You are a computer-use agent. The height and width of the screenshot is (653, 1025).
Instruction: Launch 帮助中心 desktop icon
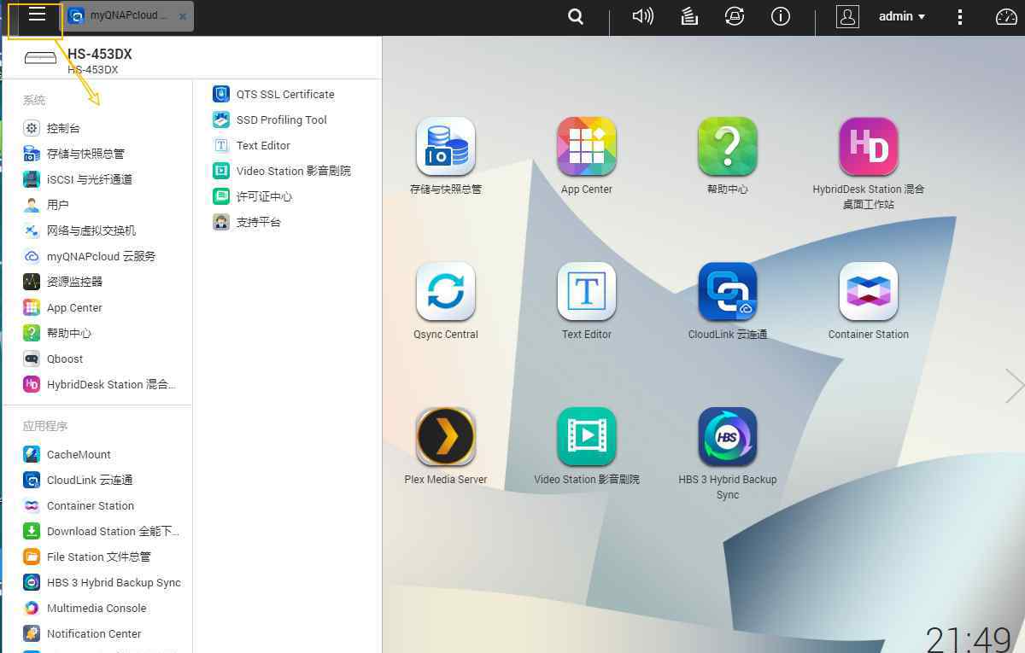[728, 147]
